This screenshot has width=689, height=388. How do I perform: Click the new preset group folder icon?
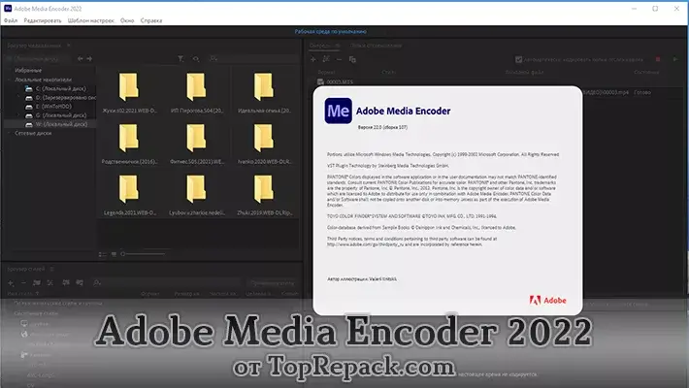tap(37, 283)
